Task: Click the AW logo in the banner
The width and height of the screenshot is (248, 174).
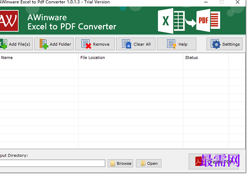Action: click(x=9, y=21)
